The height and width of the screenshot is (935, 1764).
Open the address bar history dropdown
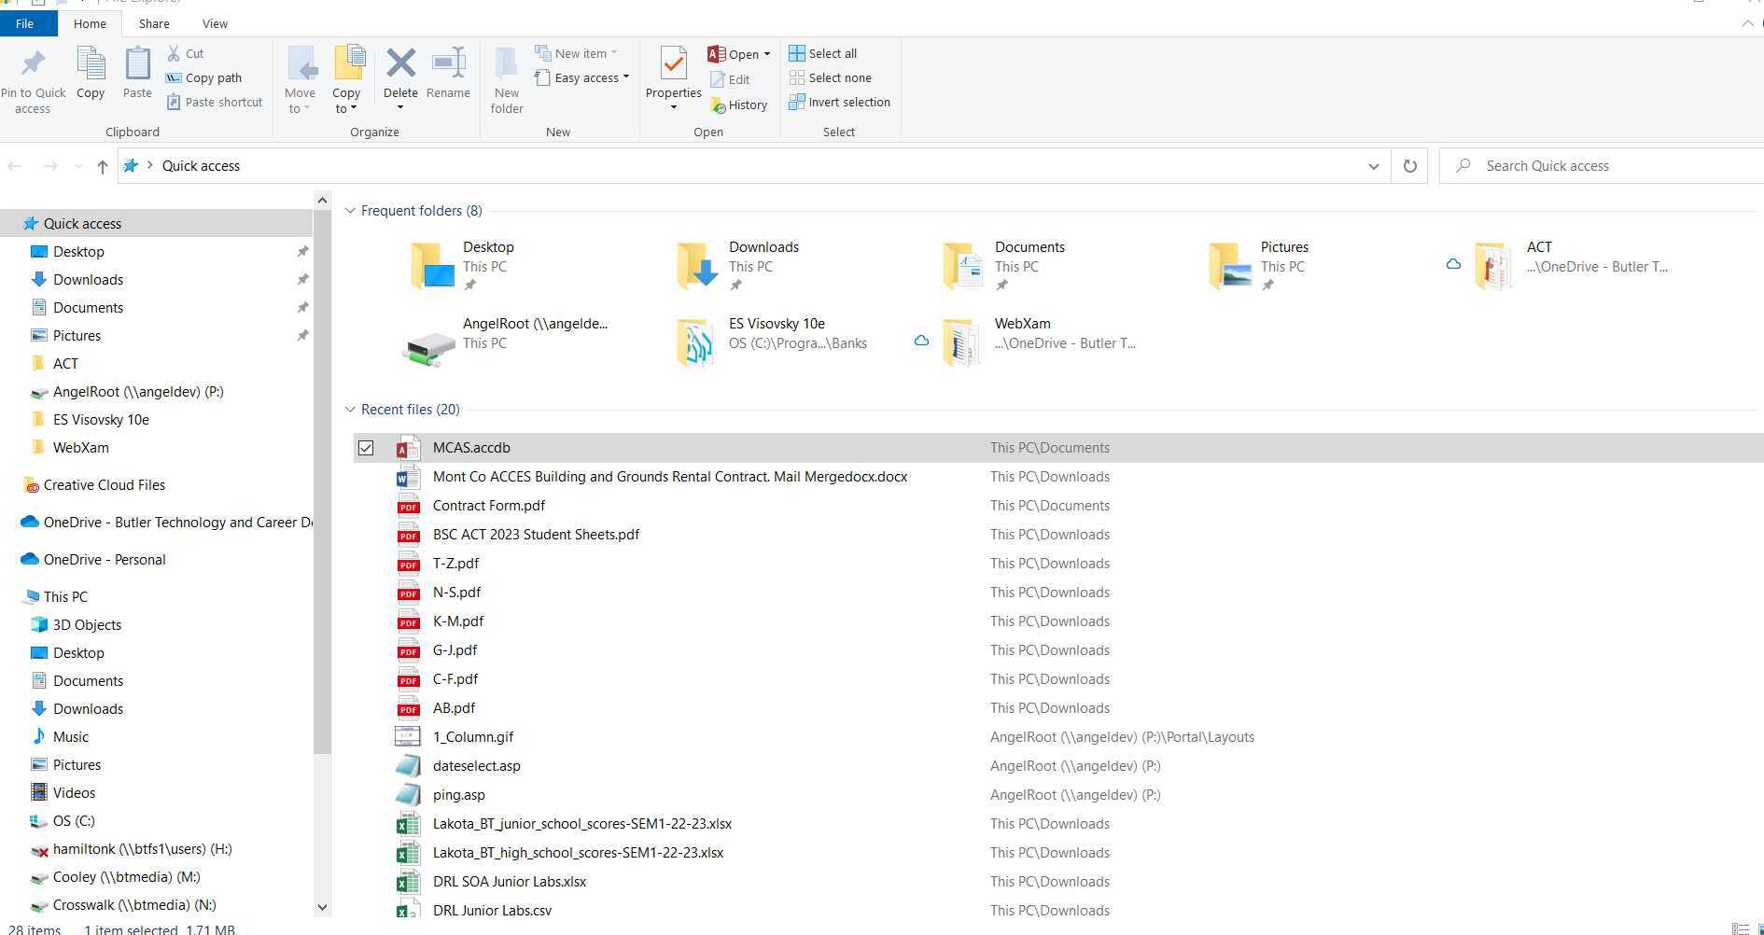(x=1373, y=166)
